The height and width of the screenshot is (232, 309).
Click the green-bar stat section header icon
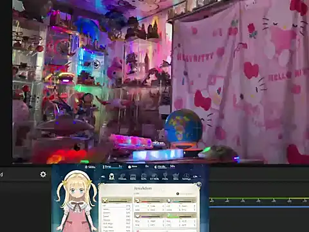click(x=169, y=215)
